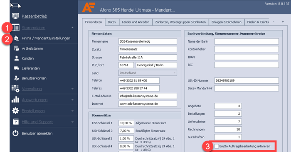Screen dimensions: 291x152
Task: Click the USt-Schlüssel 2 rate field
Action: point(126,131)
